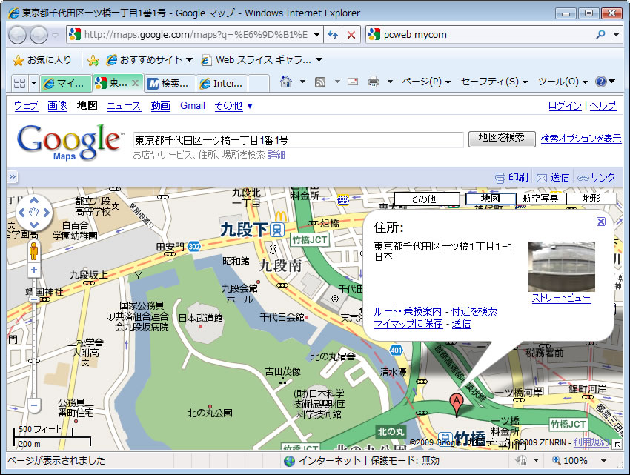This screenshot has height=475, width=630.
Task: Close the active 東... tab
Action: click(x=136, y=83)
